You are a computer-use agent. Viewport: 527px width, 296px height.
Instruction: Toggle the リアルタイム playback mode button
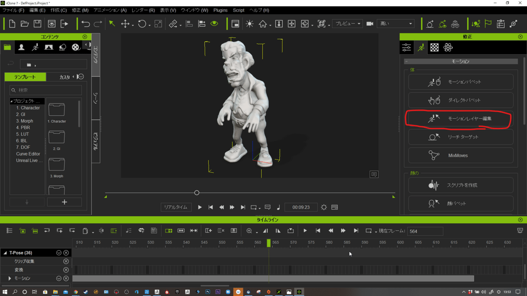[x=176, y=207]
